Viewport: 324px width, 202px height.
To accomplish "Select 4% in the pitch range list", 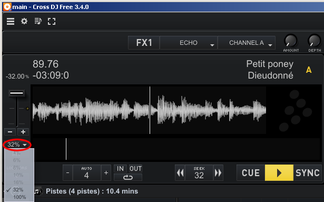I will coord(16,153).
